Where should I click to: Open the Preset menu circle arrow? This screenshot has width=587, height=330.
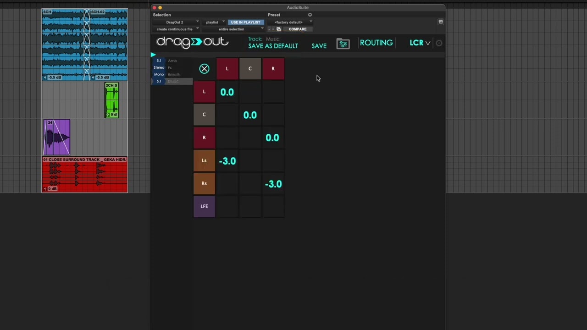[x=310, y=15]
